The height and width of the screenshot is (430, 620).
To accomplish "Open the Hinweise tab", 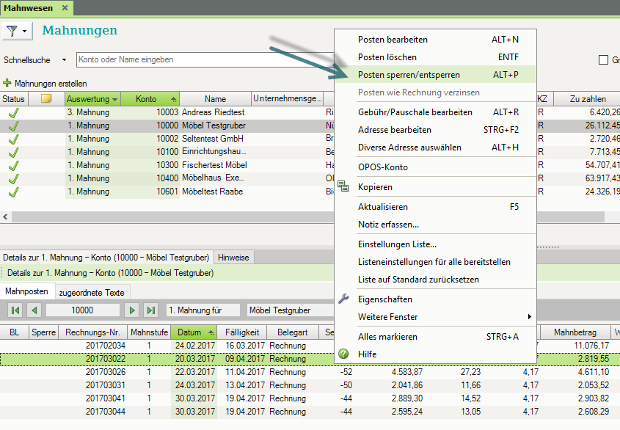I will click(x=234, y=258).
